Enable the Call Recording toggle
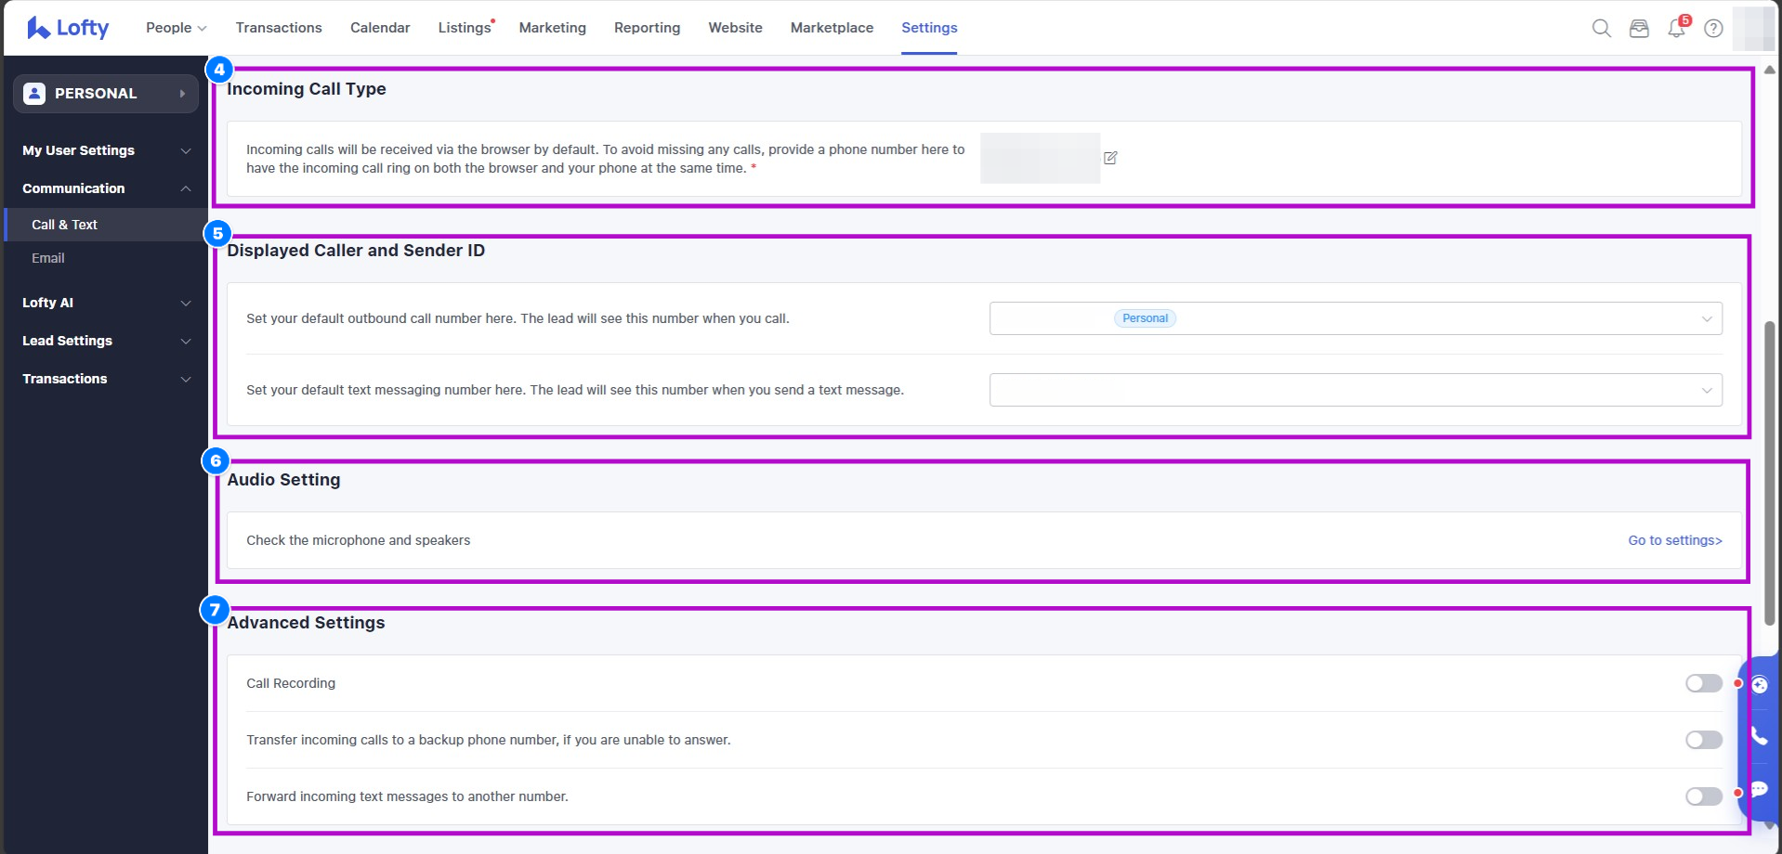This screenshot has width=1782, height=854. click(1703, 683)
